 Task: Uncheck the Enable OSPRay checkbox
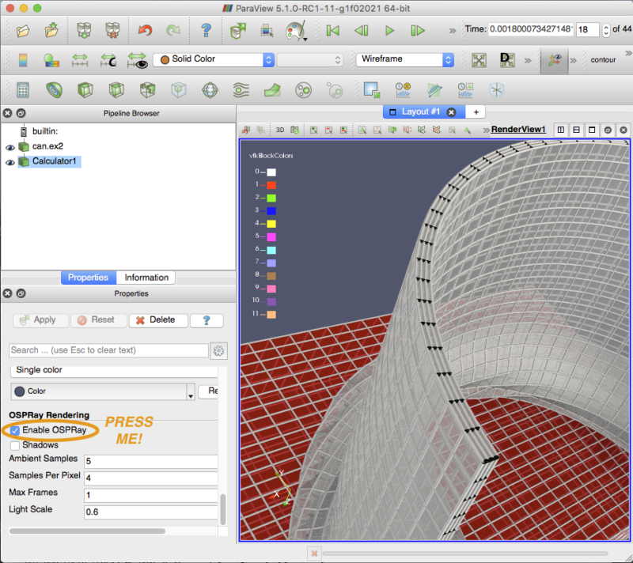click(15, 430)
